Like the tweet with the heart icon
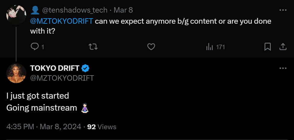This screenshot has width=294, height=140. [x=151, y=47]
